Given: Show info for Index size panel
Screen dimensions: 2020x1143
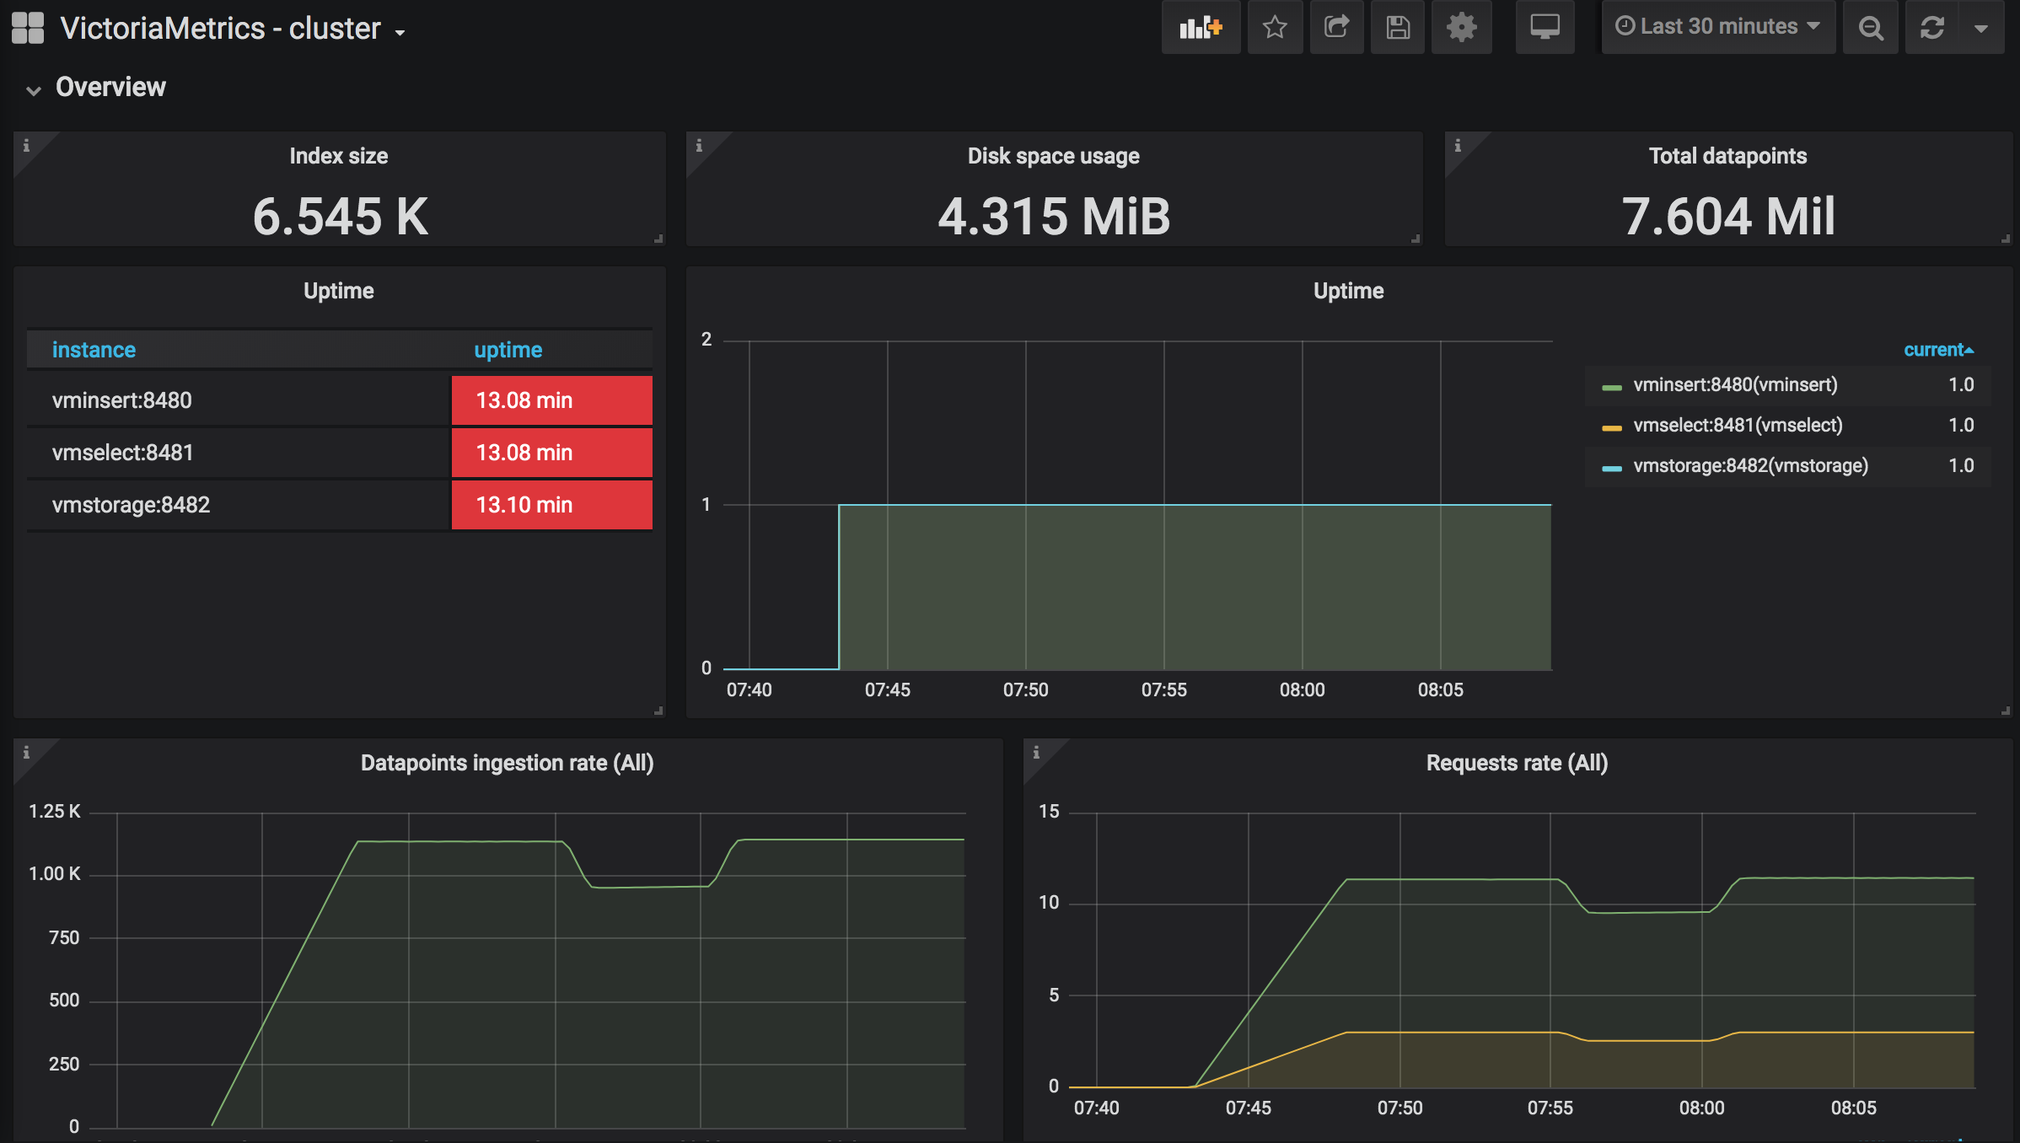Looking at the screenshot, I should click(x=26, y=145).
